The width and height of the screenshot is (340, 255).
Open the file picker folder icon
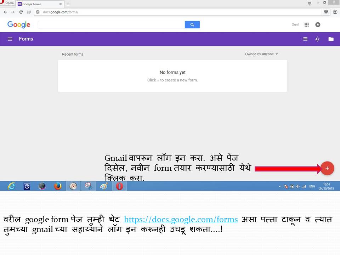pos(331,39)
